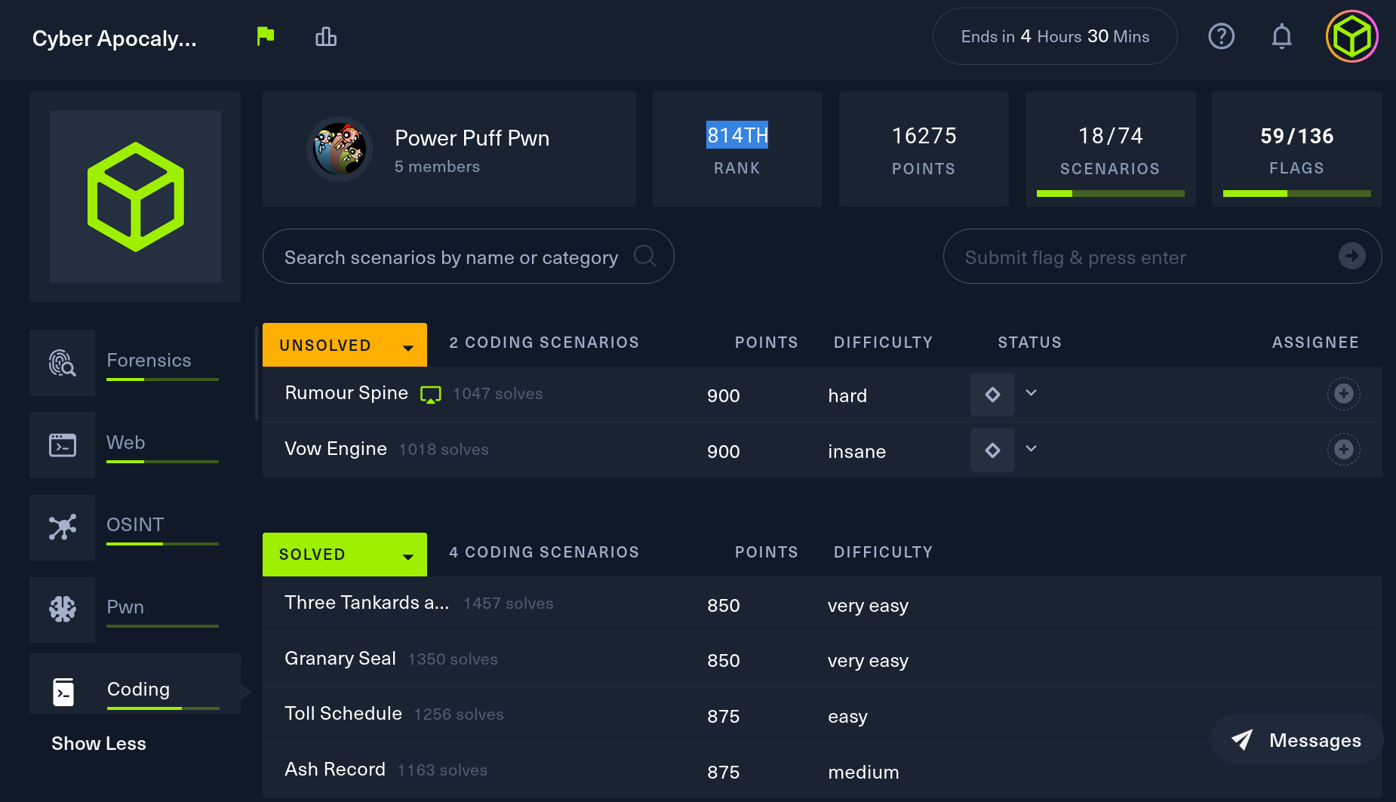Viewport: 1396px width, 802px height.
Task: Click the Cyber Apocaly... event title
Action: coord(115,38)
